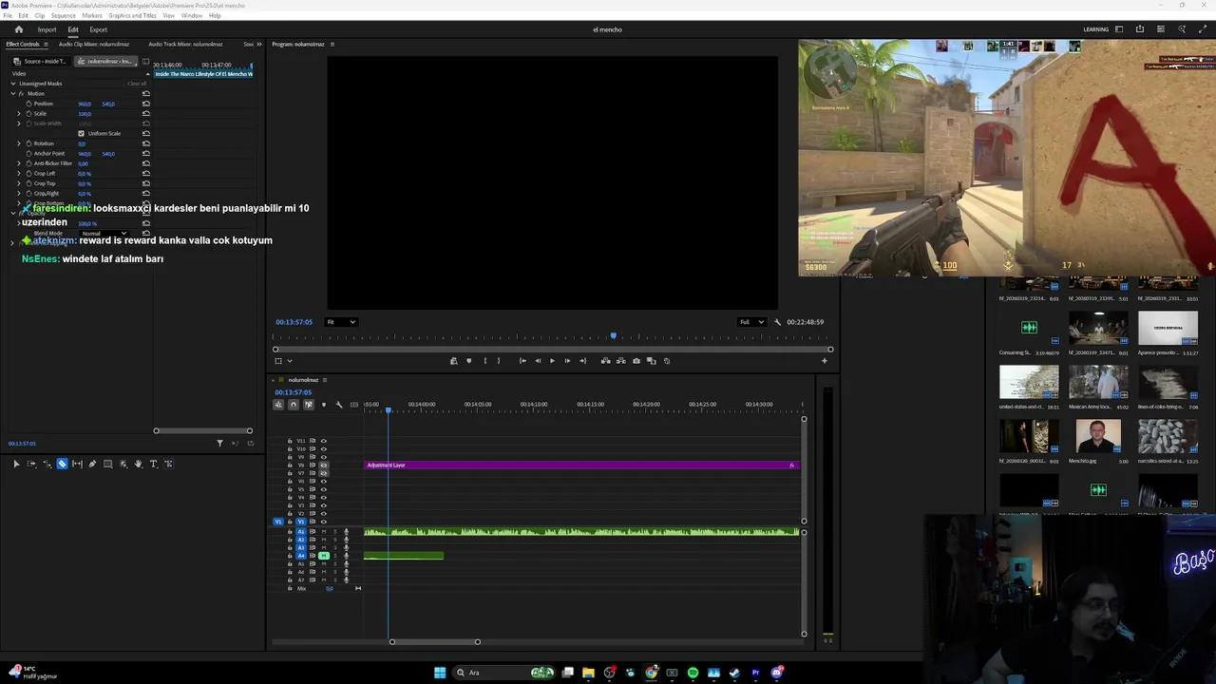The height and width of the screenshot is (684, 1216).
Task: Click Export Frame camera icon
Action: pos(636,361)
